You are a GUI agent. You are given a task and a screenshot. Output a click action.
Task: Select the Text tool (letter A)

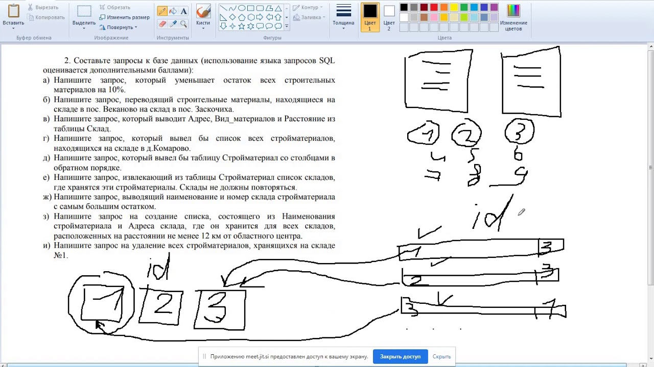tap(183, 11)
